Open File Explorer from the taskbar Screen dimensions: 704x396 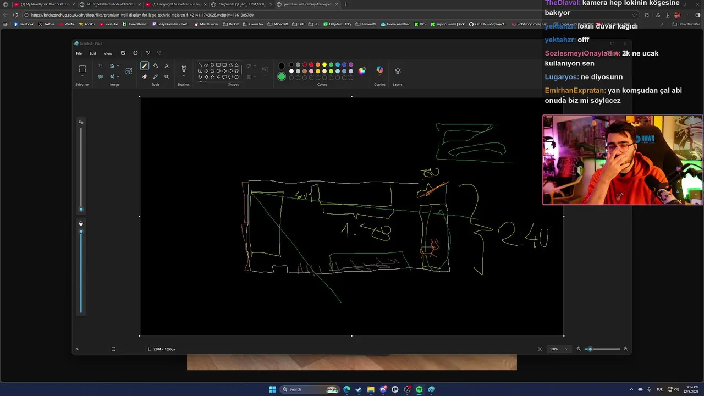(371, 389)
